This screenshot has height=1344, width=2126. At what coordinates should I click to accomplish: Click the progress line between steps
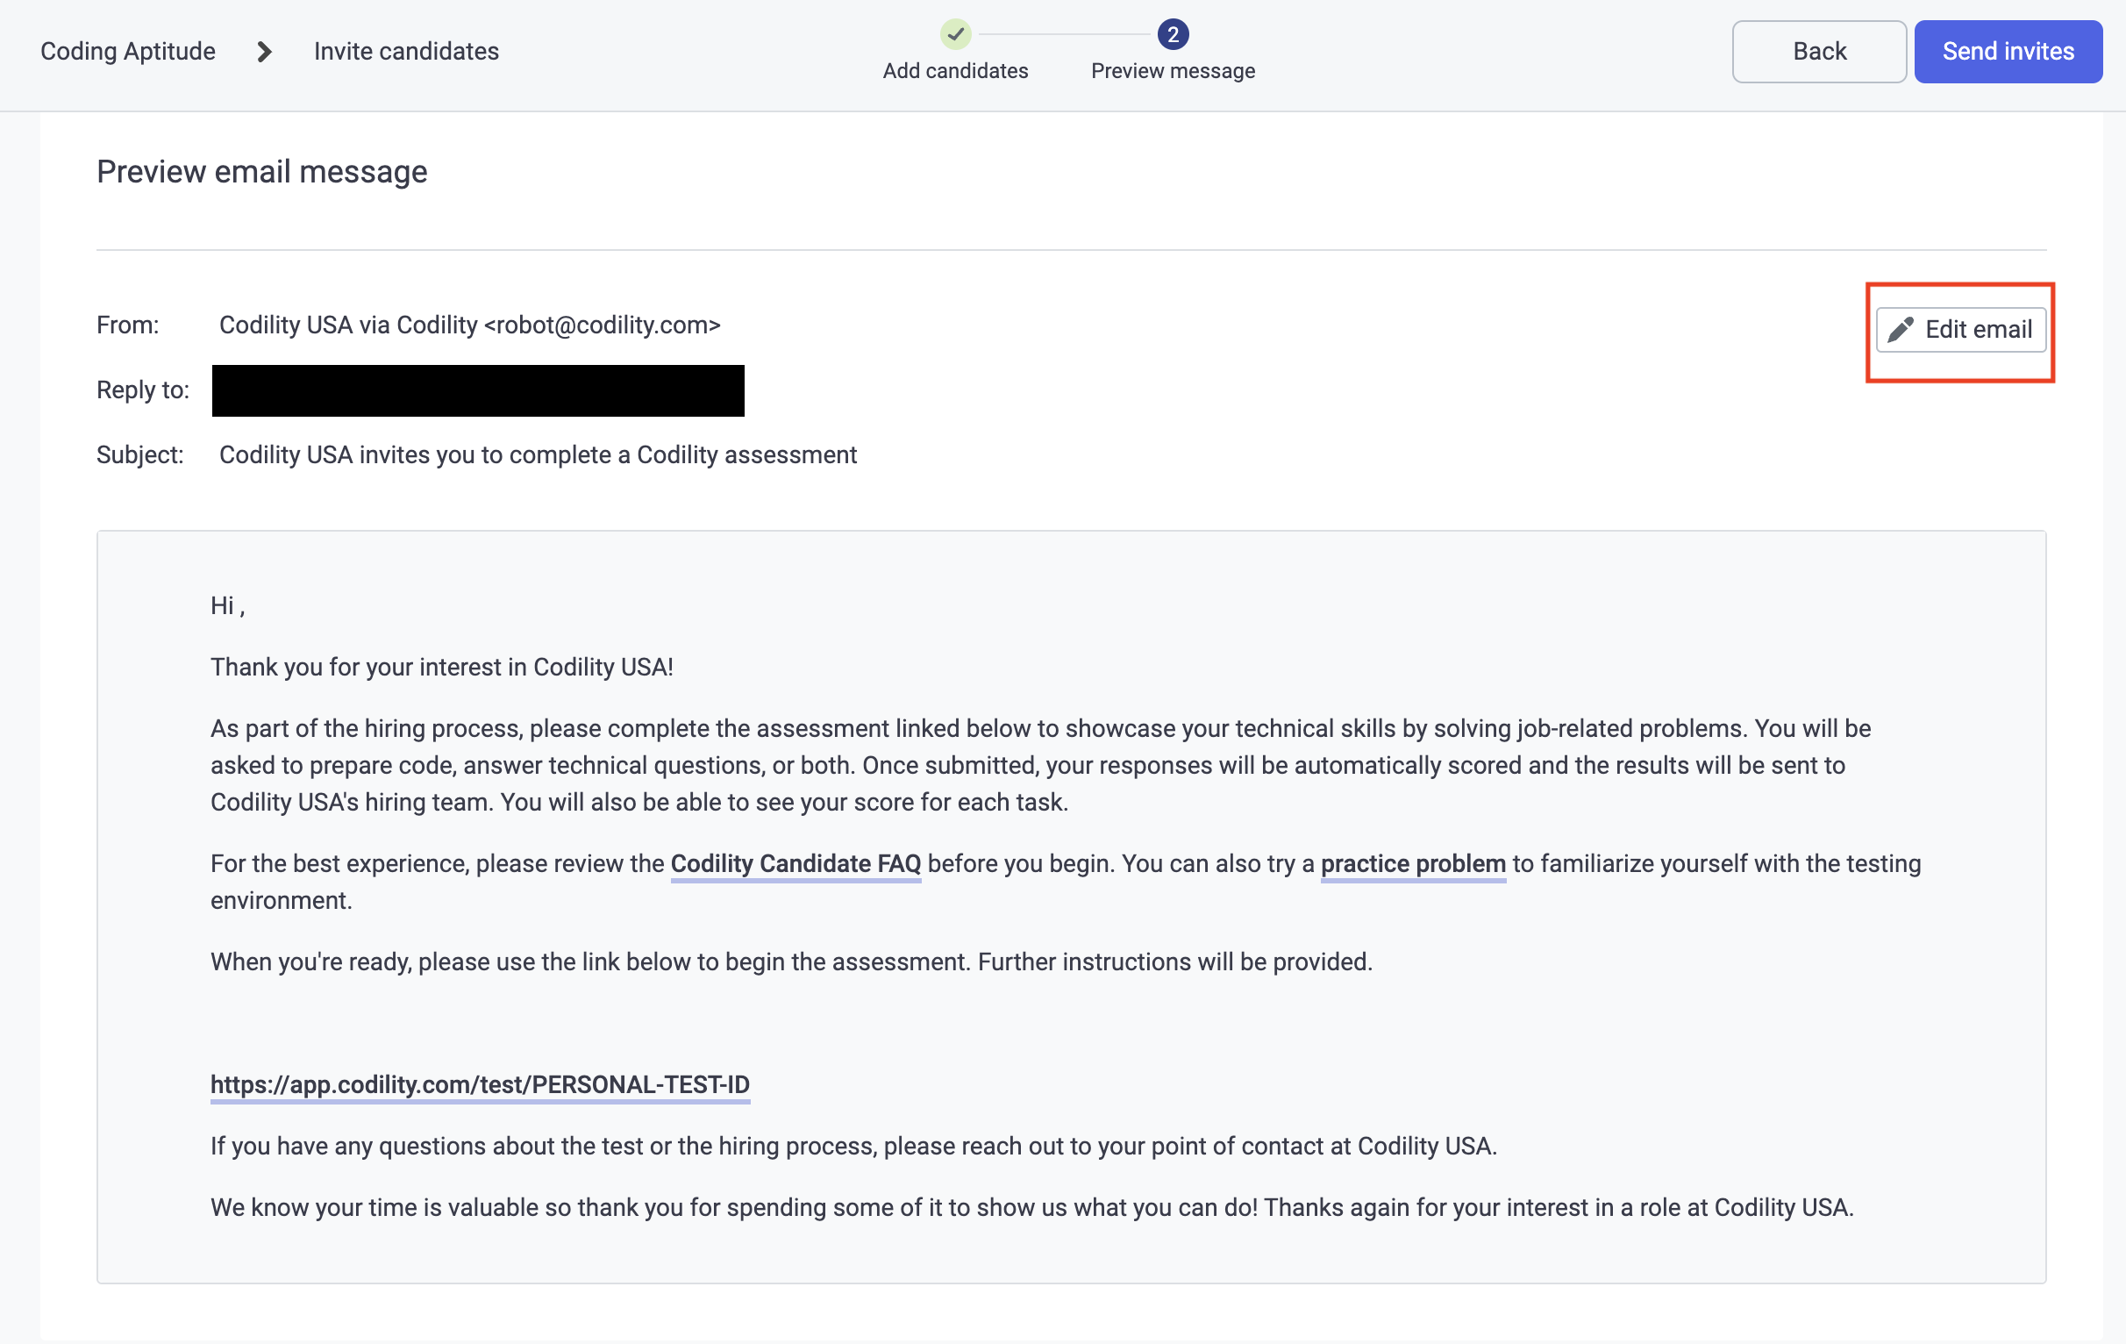pyautogui.click(x=1064, y=34)
